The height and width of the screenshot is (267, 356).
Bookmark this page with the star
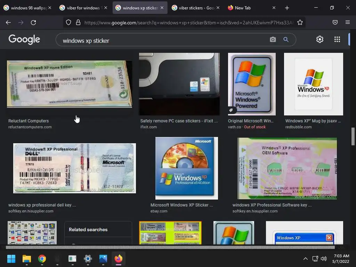(x=300, y=22)
